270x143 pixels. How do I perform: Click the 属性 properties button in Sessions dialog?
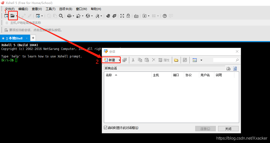click(164, 60)
